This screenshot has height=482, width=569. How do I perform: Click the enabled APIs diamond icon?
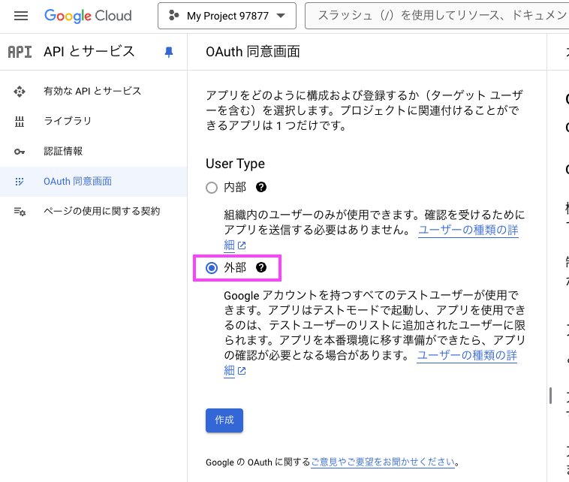coord(20,92)
